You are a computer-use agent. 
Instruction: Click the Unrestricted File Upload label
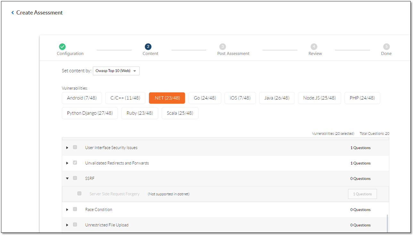(107, 225)
